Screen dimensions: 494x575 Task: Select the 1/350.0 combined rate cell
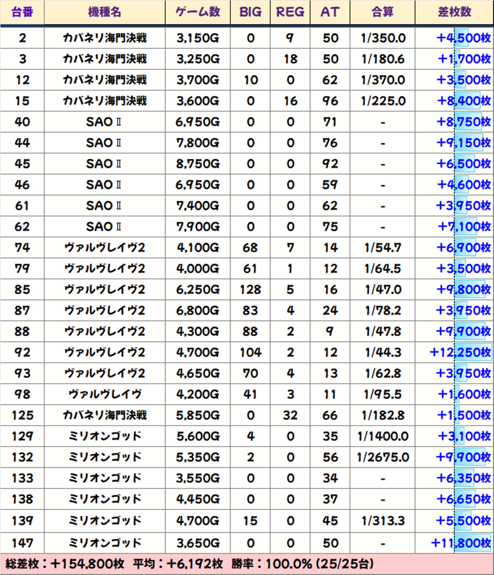tap(383, 38)
